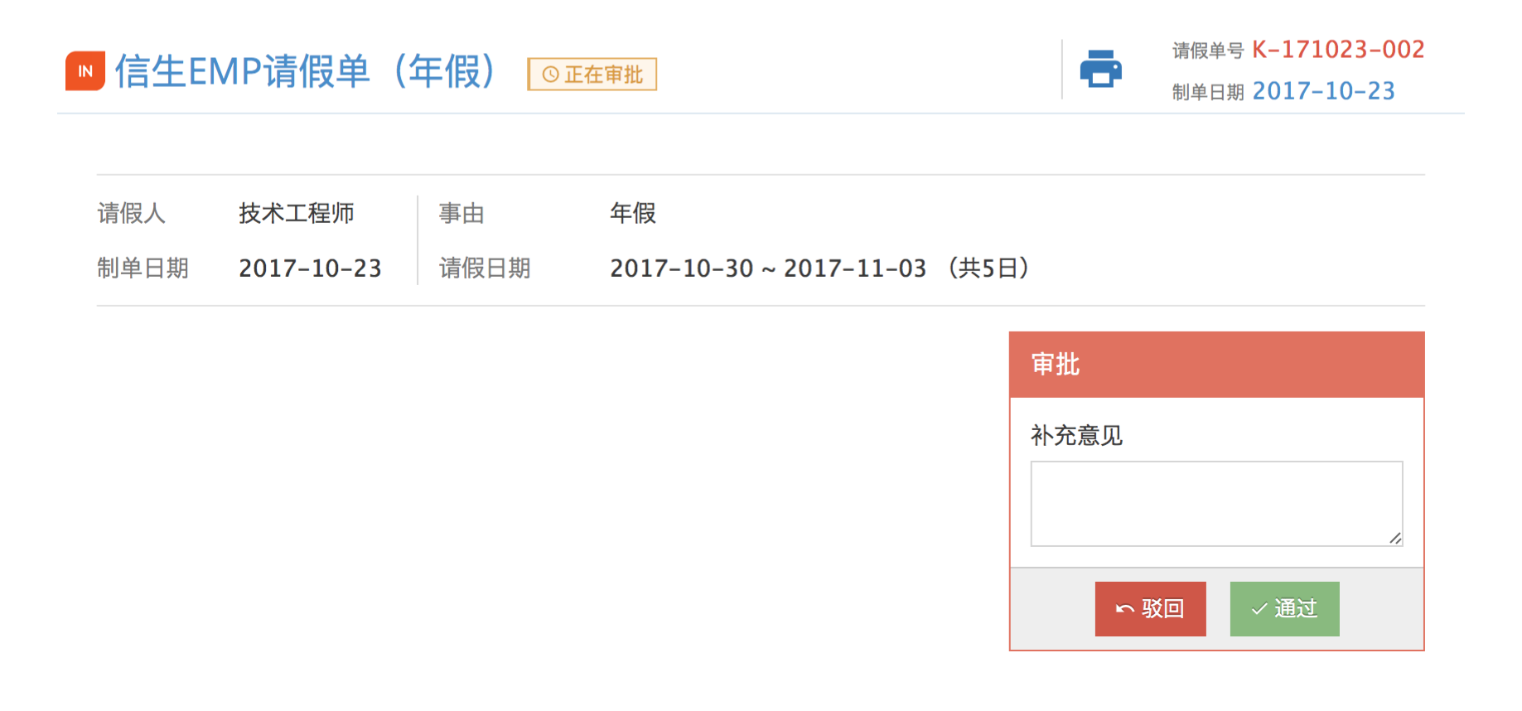Click the clock icon in the status badge
Image resolution: width=1522 pixels, height=711 pixels.
coord(550,75)
